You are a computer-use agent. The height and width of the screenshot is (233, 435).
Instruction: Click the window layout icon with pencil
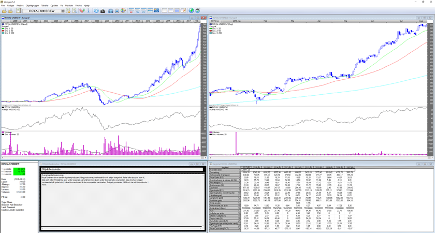click(x=183, y=10)
